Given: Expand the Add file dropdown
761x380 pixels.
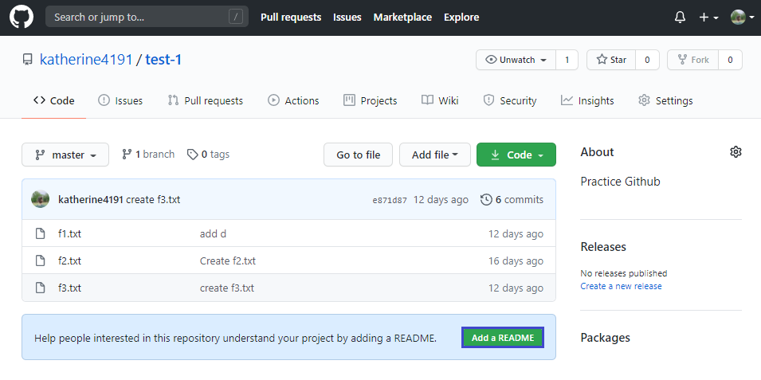Looking at the screenshot, I should tap(435, 155).
